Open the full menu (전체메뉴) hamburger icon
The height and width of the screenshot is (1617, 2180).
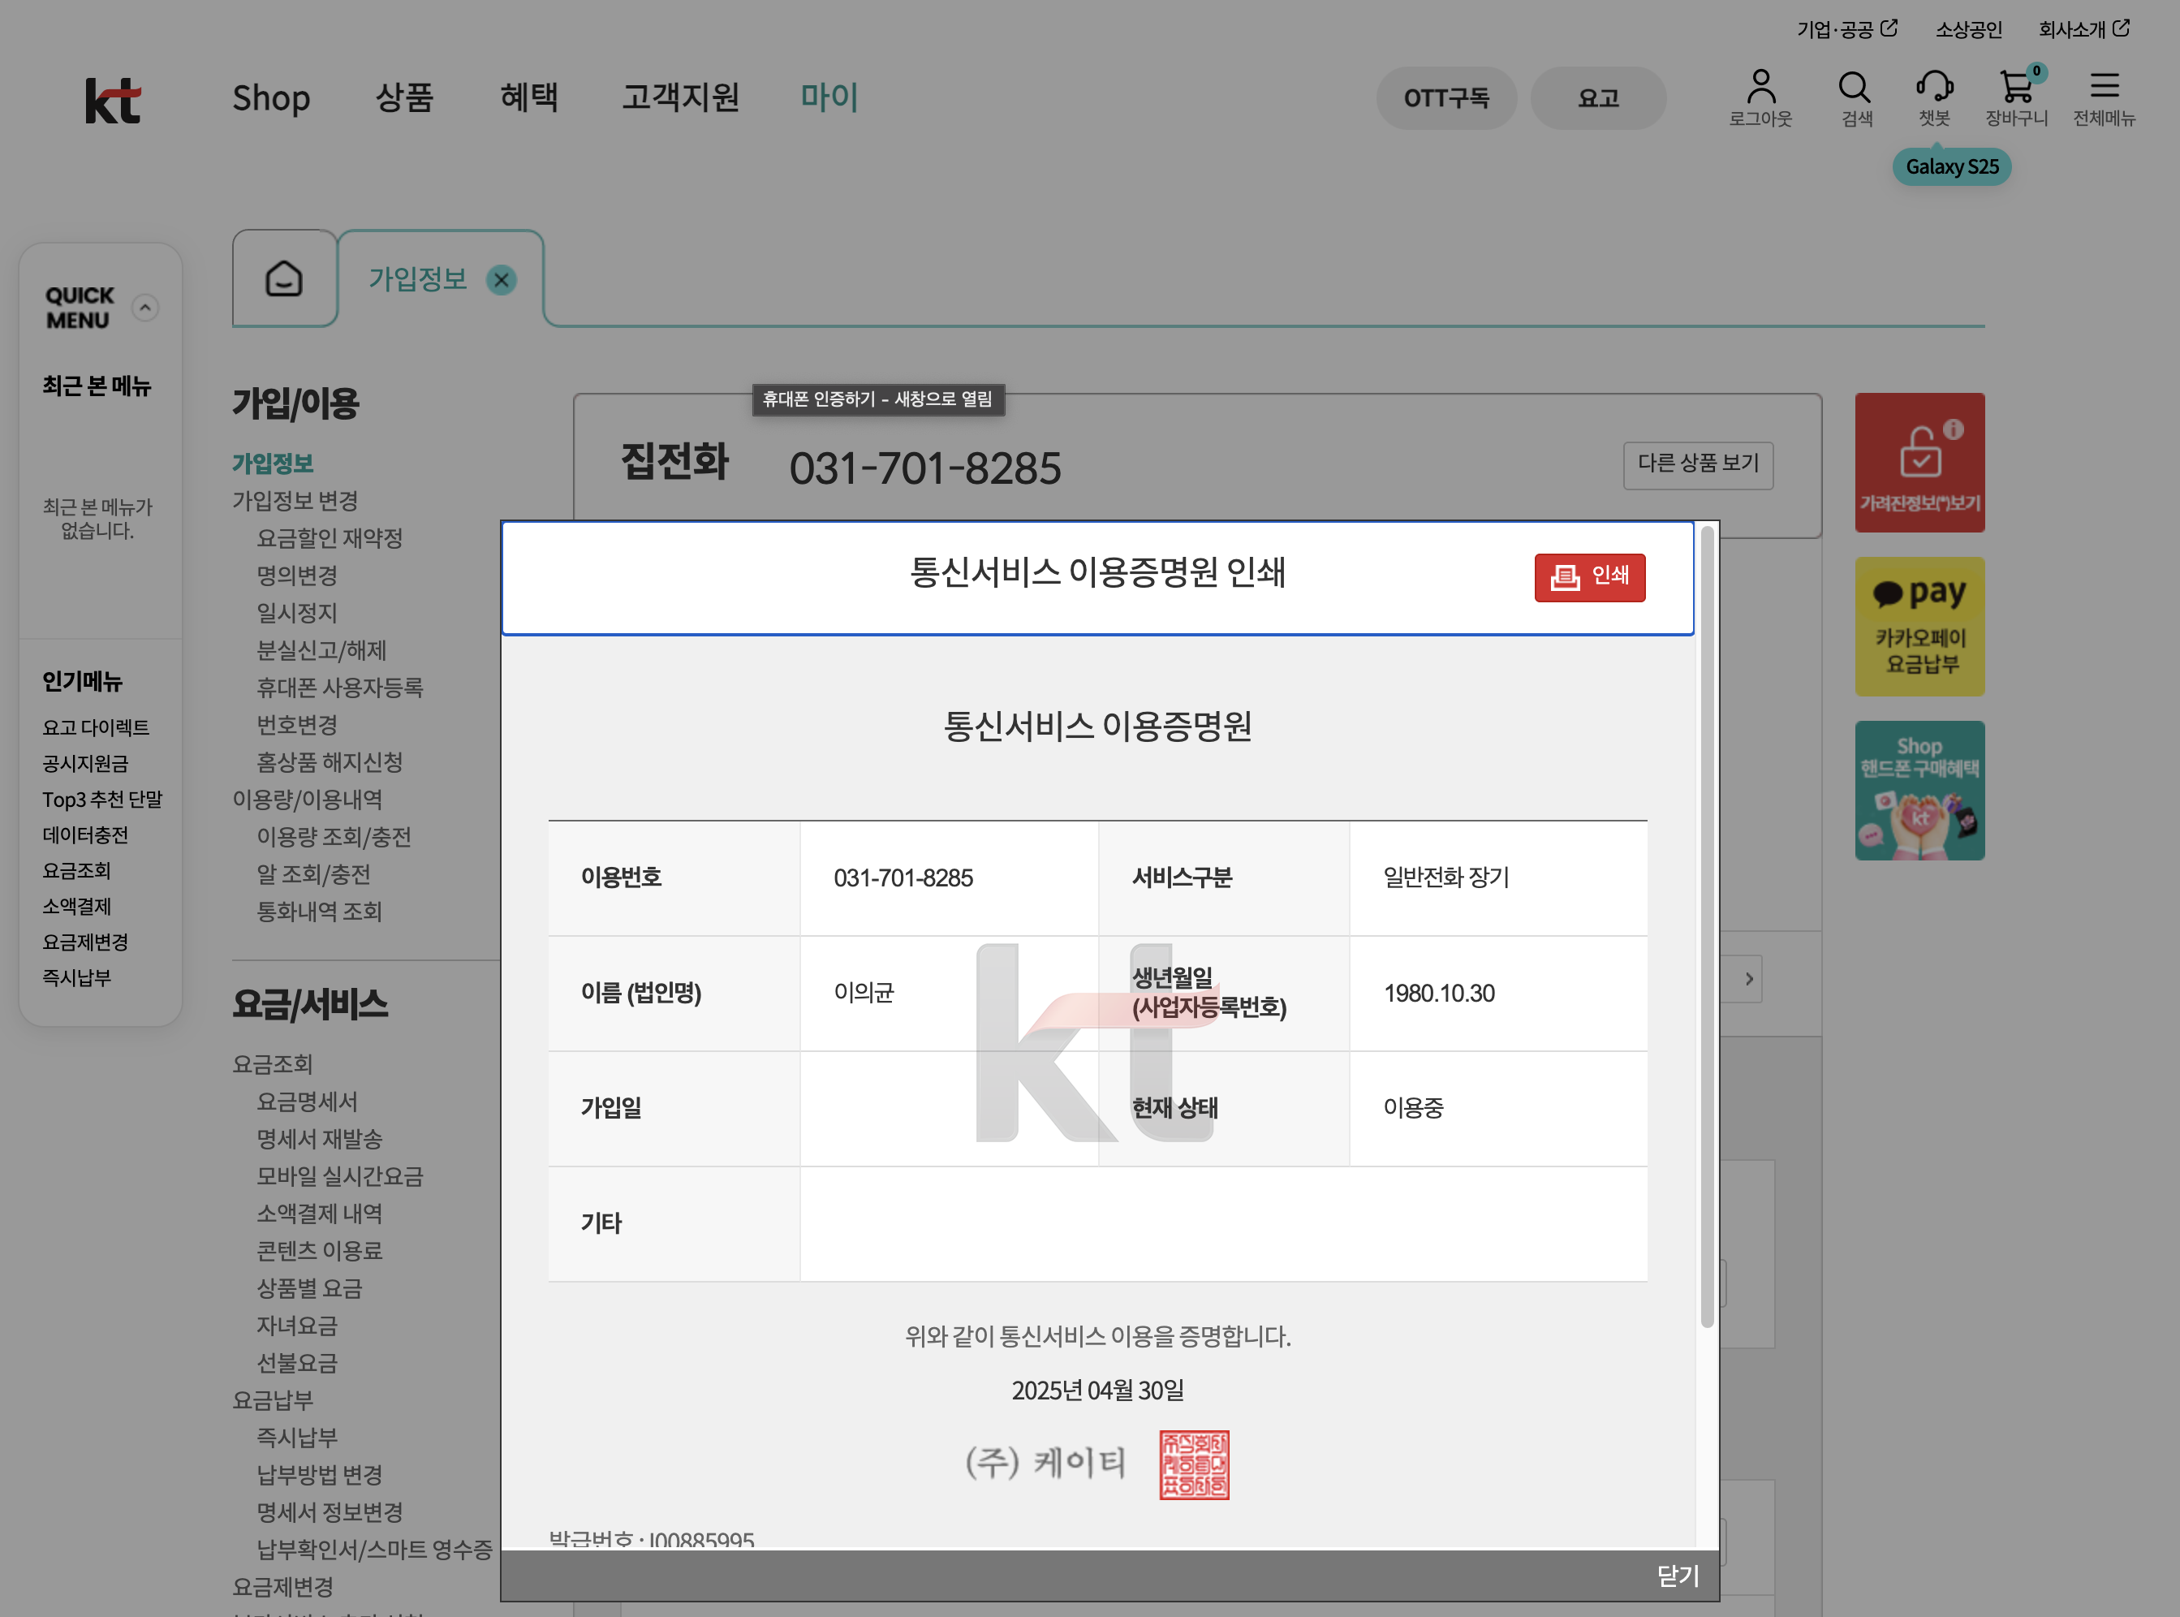[2104, 98]
